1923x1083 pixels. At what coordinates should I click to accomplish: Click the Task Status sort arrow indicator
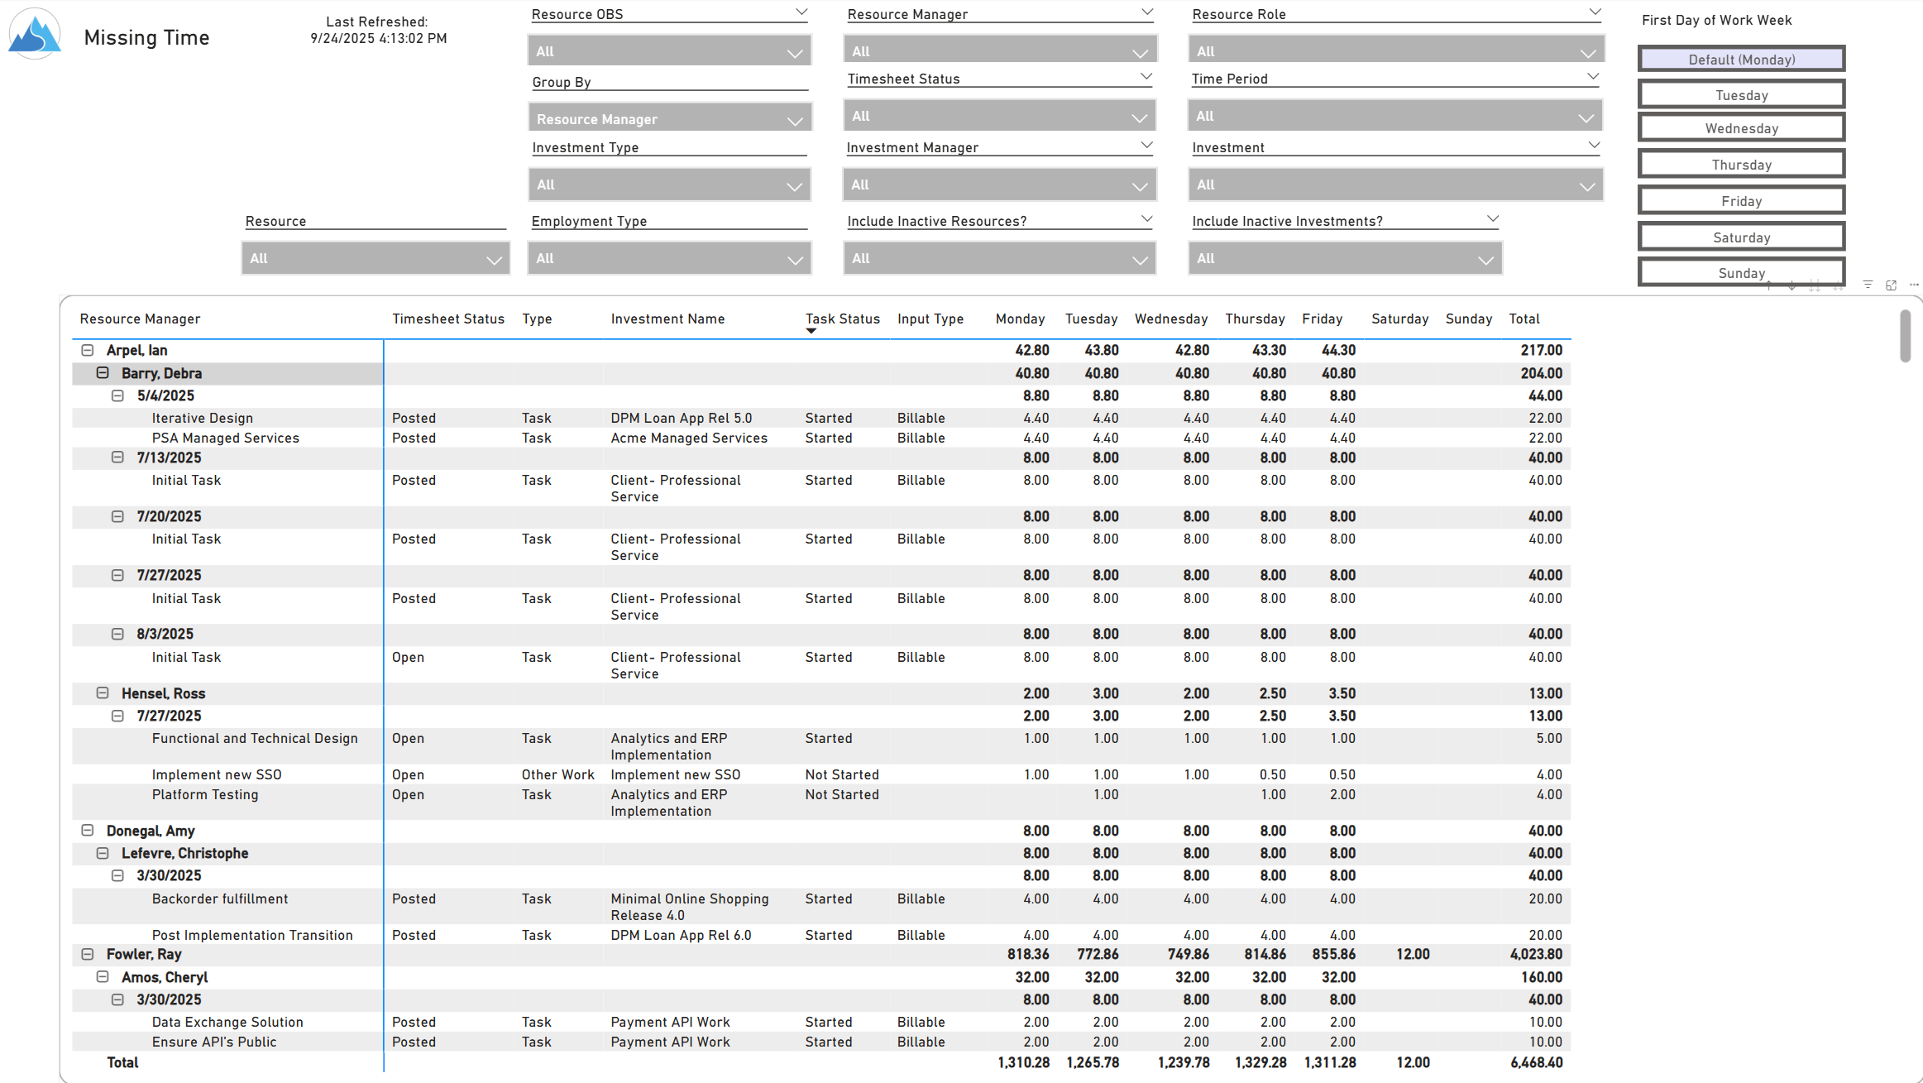811,331
